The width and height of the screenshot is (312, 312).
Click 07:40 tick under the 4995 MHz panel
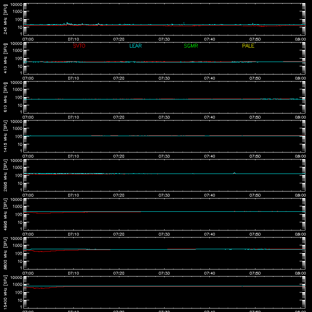coord(209,234)
